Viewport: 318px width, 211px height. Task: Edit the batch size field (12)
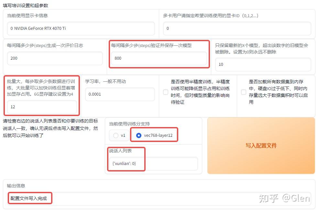(x=42, y=107)
